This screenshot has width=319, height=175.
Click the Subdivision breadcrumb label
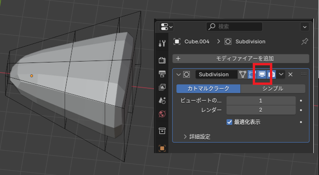click(250, 41)
